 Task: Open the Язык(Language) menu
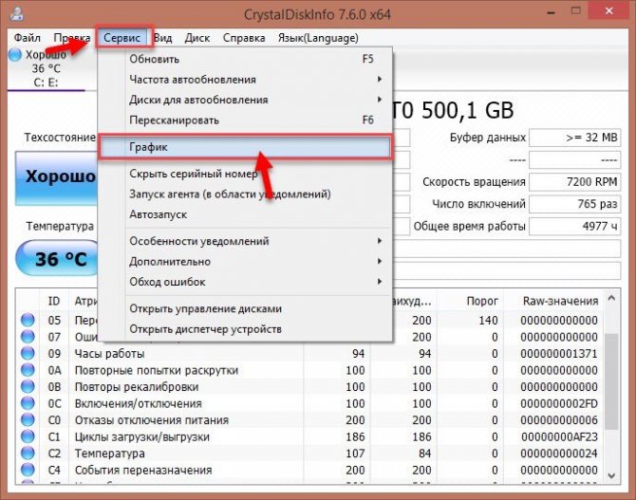pos(318,38)
